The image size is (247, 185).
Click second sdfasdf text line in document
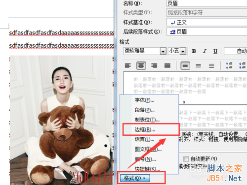61,46
